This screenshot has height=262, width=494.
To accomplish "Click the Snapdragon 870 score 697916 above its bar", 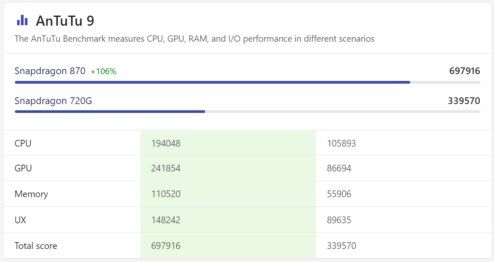I will [464, 71].
